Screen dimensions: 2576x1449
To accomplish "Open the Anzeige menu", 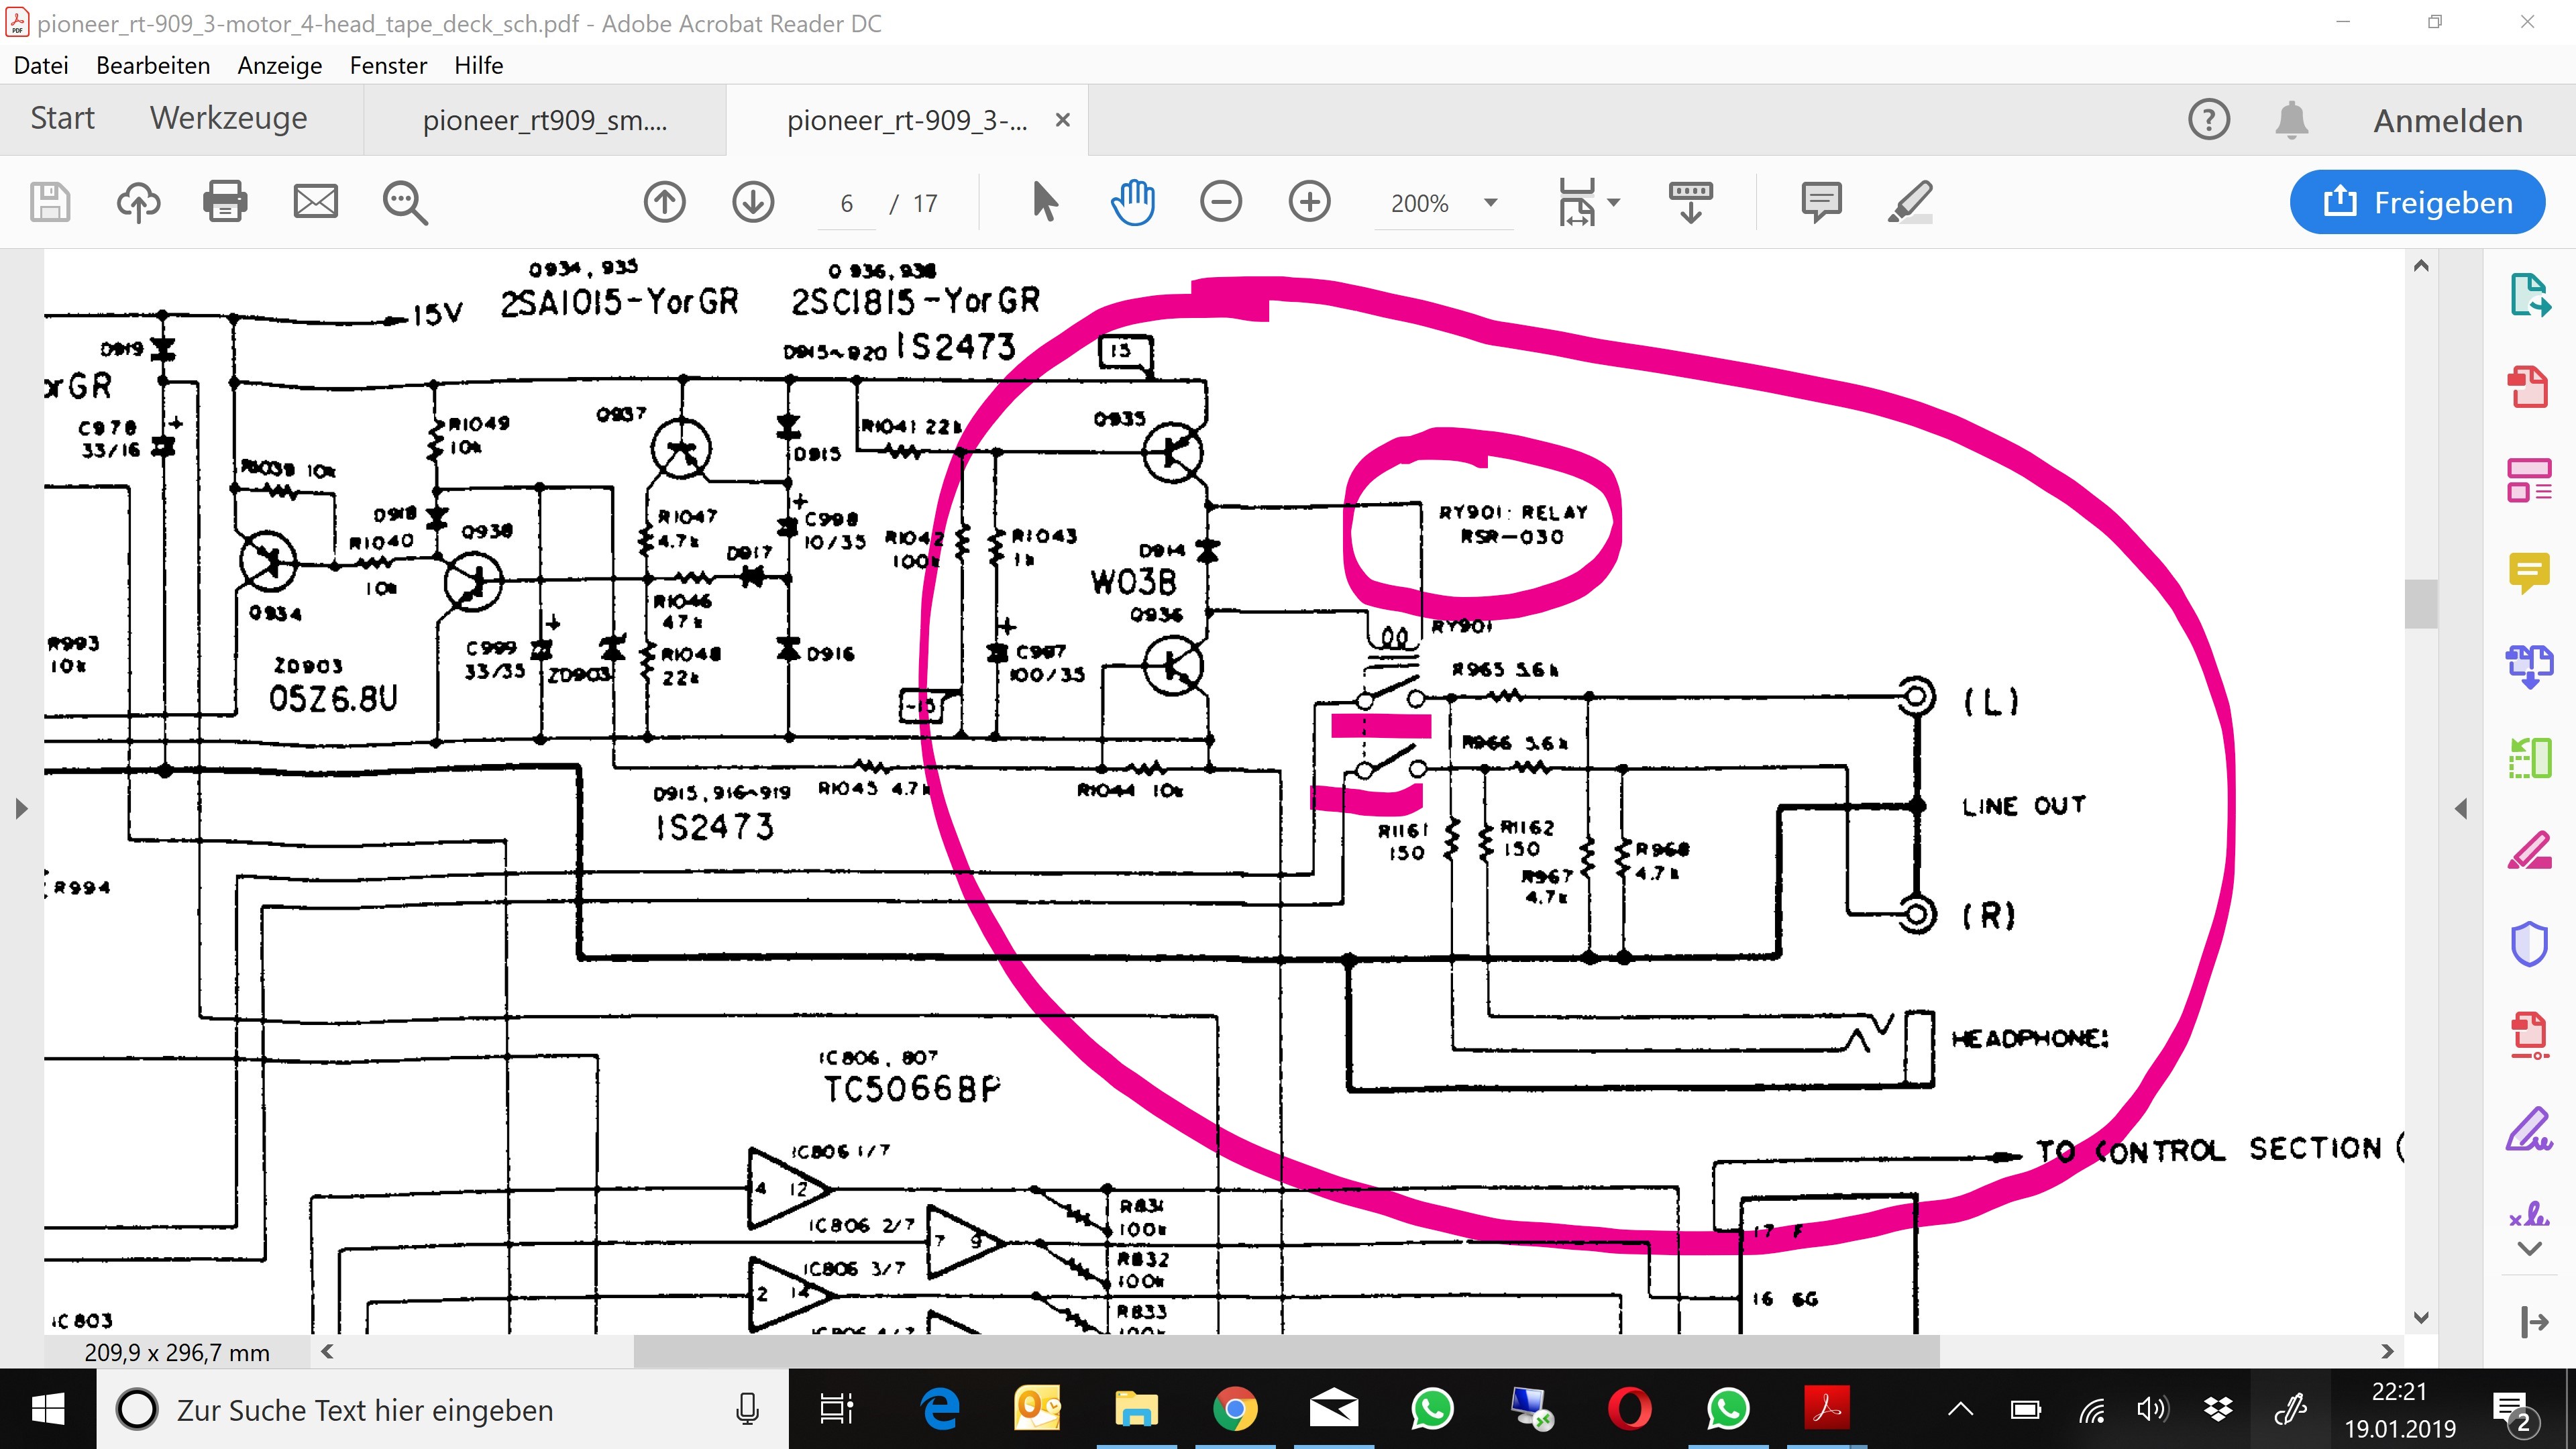I will pos(280,65).
